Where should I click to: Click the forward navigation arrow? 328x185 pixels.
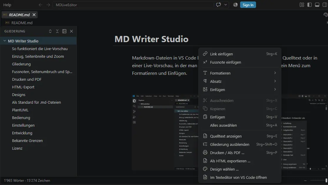click(x=48, y=5)
